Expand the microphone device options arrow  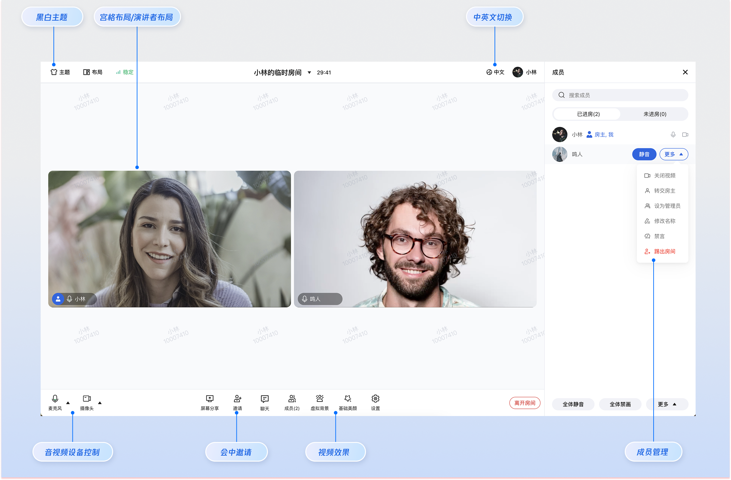tap(68, 403)
